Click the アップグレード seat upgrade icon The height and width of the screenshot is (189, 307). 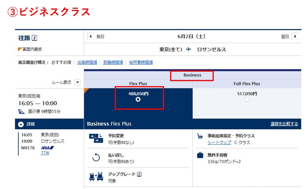point(96,176)
